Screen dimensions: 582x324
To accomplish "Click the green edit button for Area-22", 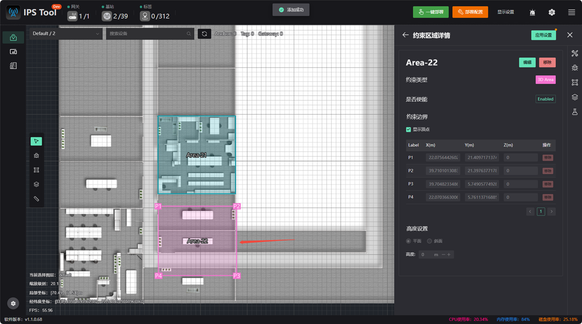I will pos(527,62).
